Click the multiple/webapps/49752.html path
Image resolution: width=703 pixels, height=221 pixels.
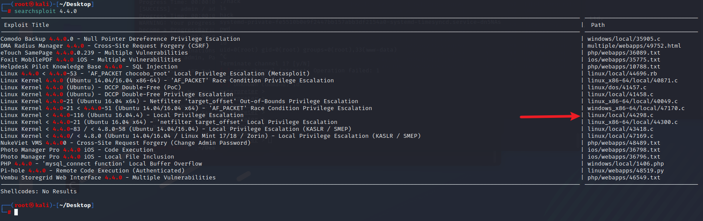(634, 46)
